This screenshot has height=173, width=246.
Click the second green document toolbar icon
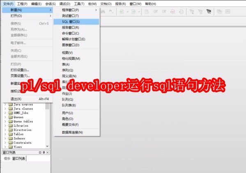[133, 11]
